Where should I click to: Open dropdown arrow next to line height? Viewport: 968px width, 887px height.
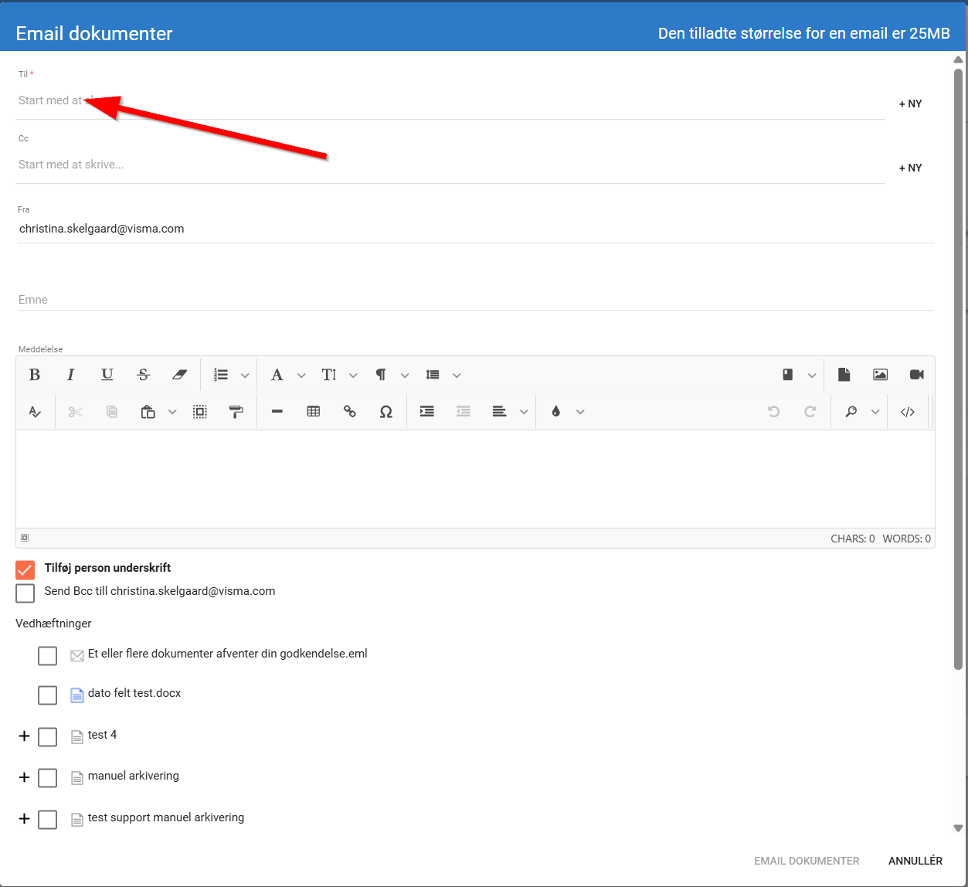[x=457, y=376]
